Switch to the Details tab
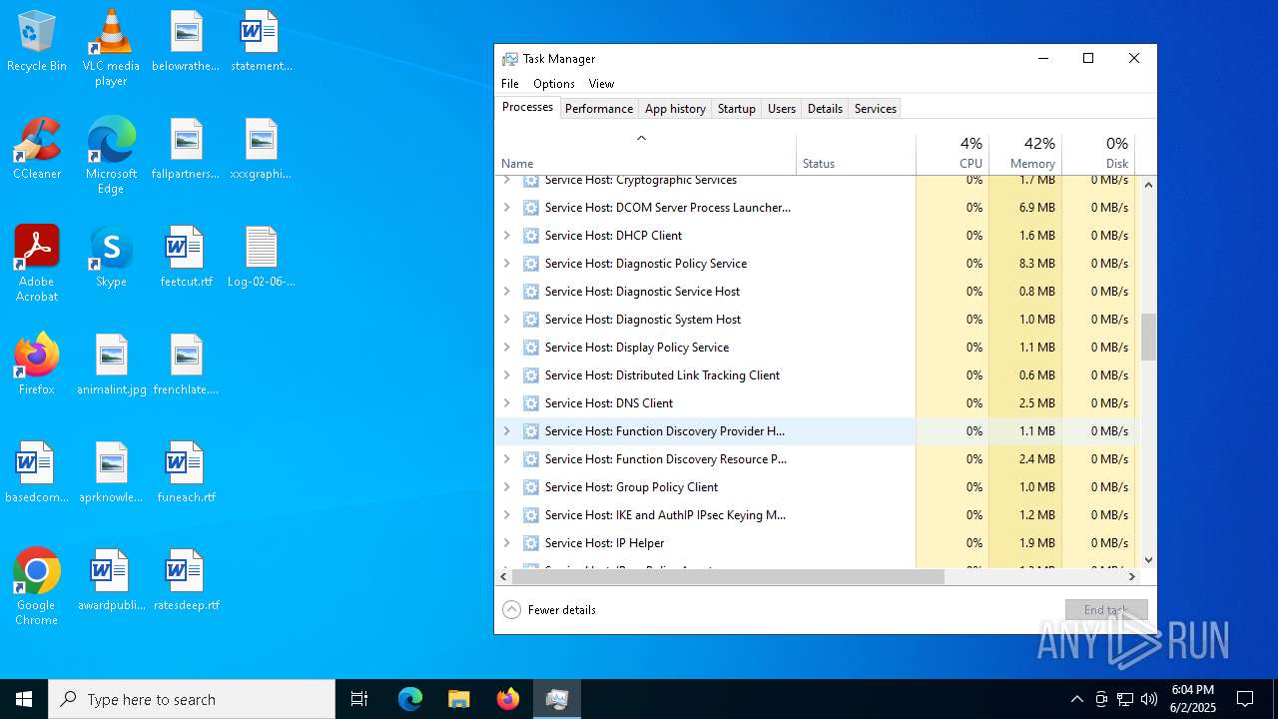1278x719 pixels. (x=825, y=109)
